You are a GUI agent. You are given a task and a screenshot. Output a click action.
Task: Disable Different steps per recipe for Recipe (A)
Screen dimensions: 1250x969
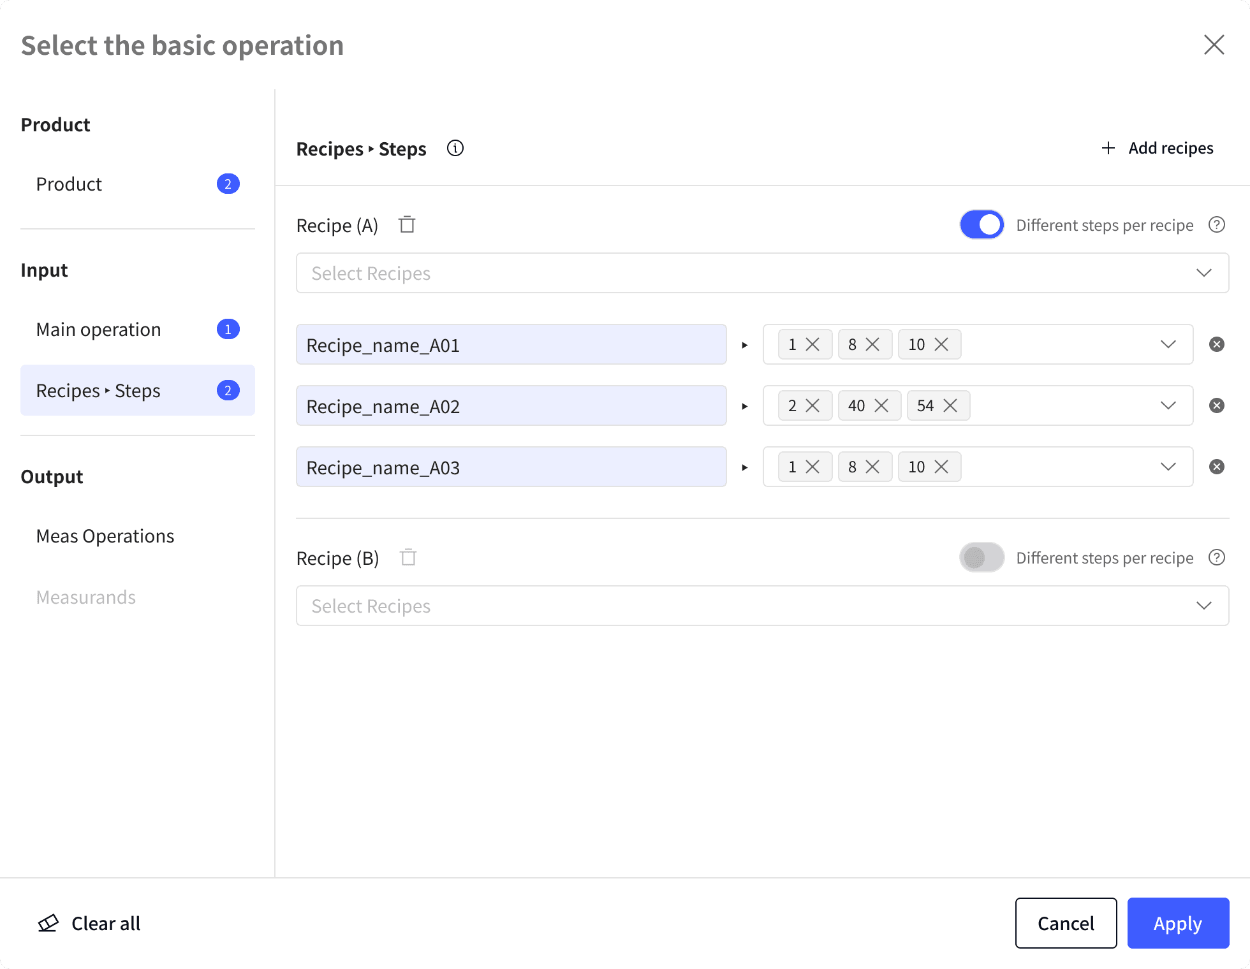[982, 225]
